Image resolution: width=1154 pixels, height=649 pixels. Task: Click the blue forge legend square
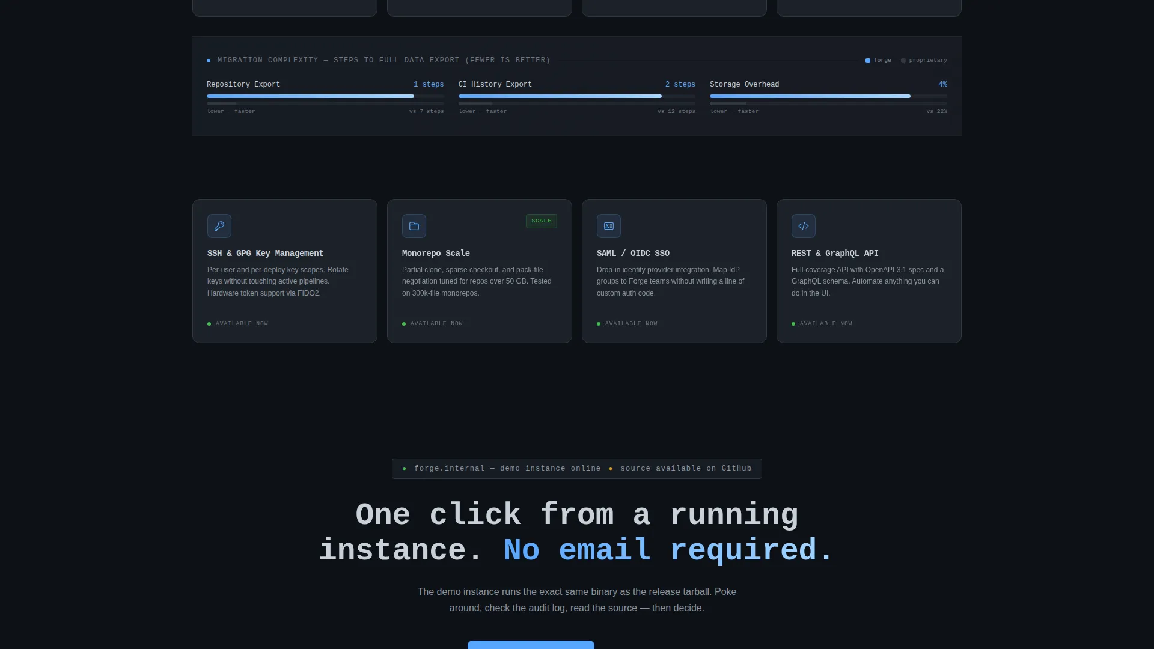[x=868, y=61]
